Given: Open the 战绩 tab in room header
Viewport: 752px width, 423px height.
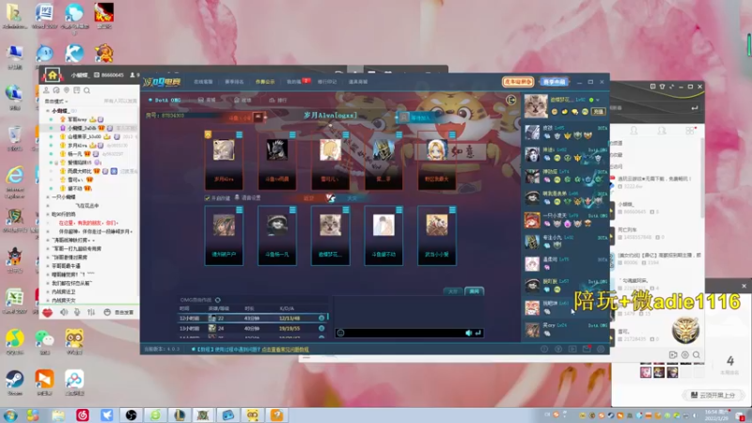Looking at the screenshot, I should pos(243,100).
